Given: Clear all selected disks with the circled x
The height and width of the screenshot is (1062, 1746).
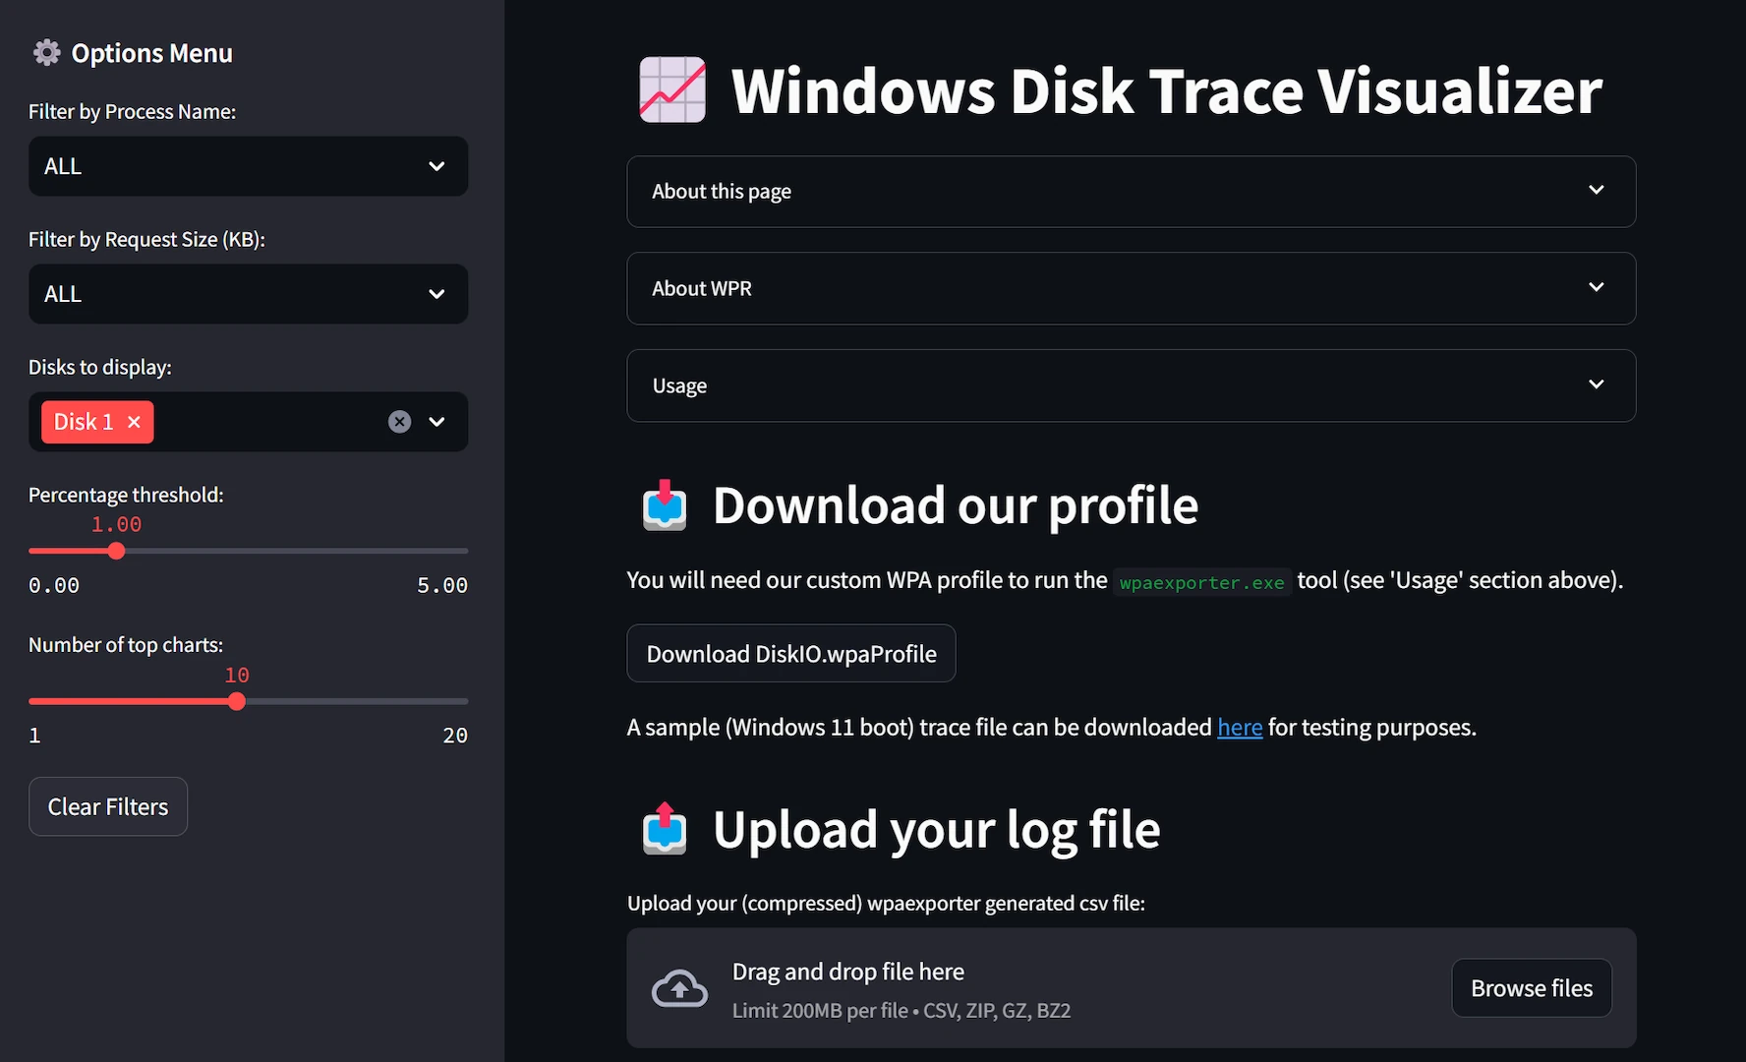Looking at the screenshot, I should click(399, 422).
